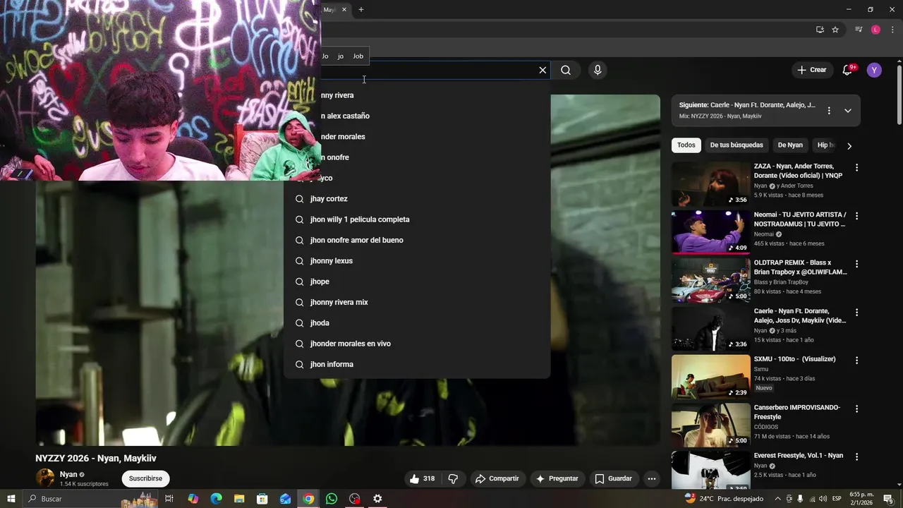Open options for Everest Freestyle video
This screenshot has height=508, width=903.
point(857,456)
